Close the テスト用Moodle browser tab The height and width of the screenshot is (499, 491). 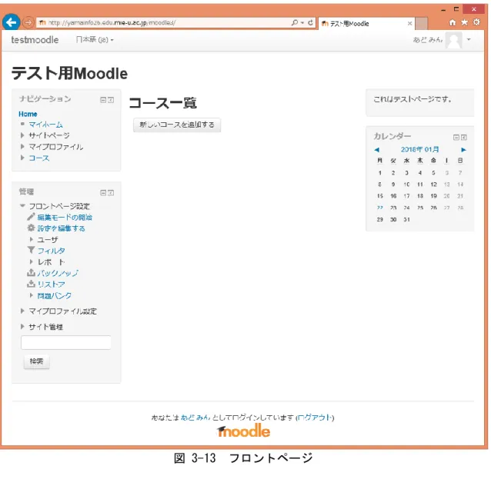(x=409, y=23)
